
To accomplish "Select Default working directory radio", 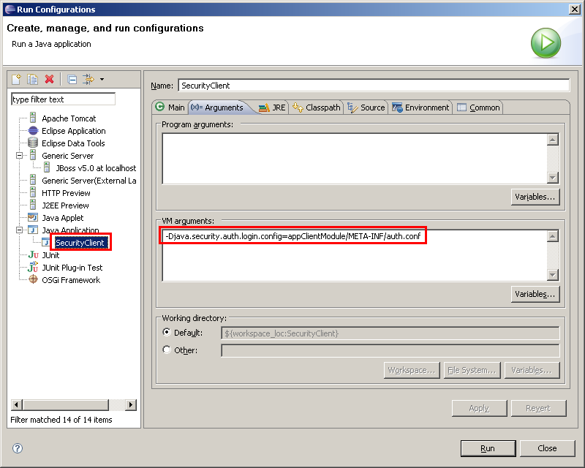I will (167, 332).
